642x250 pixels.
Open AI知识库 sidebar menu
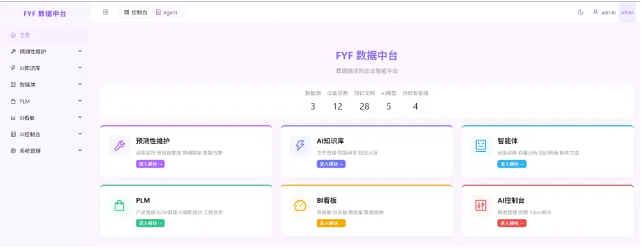click(45, 68)
